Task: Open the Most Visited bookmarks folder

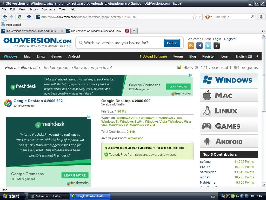Action: tap(11, 25)
